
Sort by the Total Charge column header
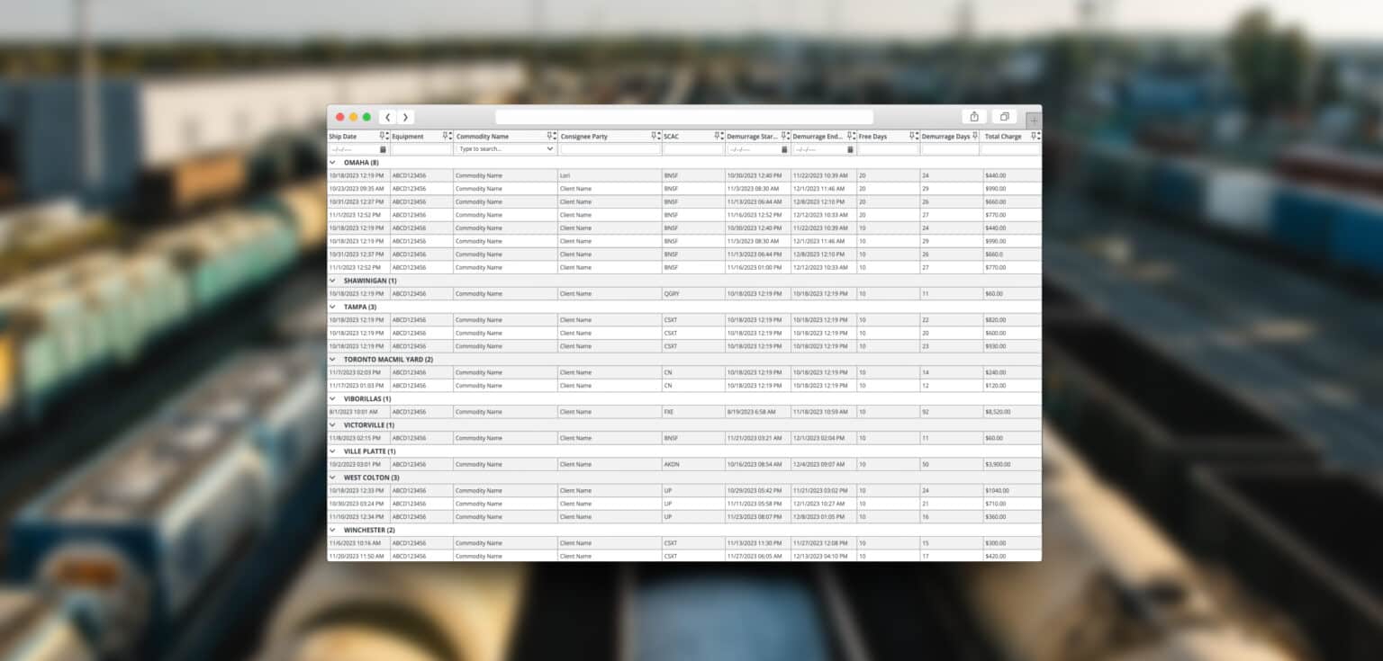point(1003,137)
